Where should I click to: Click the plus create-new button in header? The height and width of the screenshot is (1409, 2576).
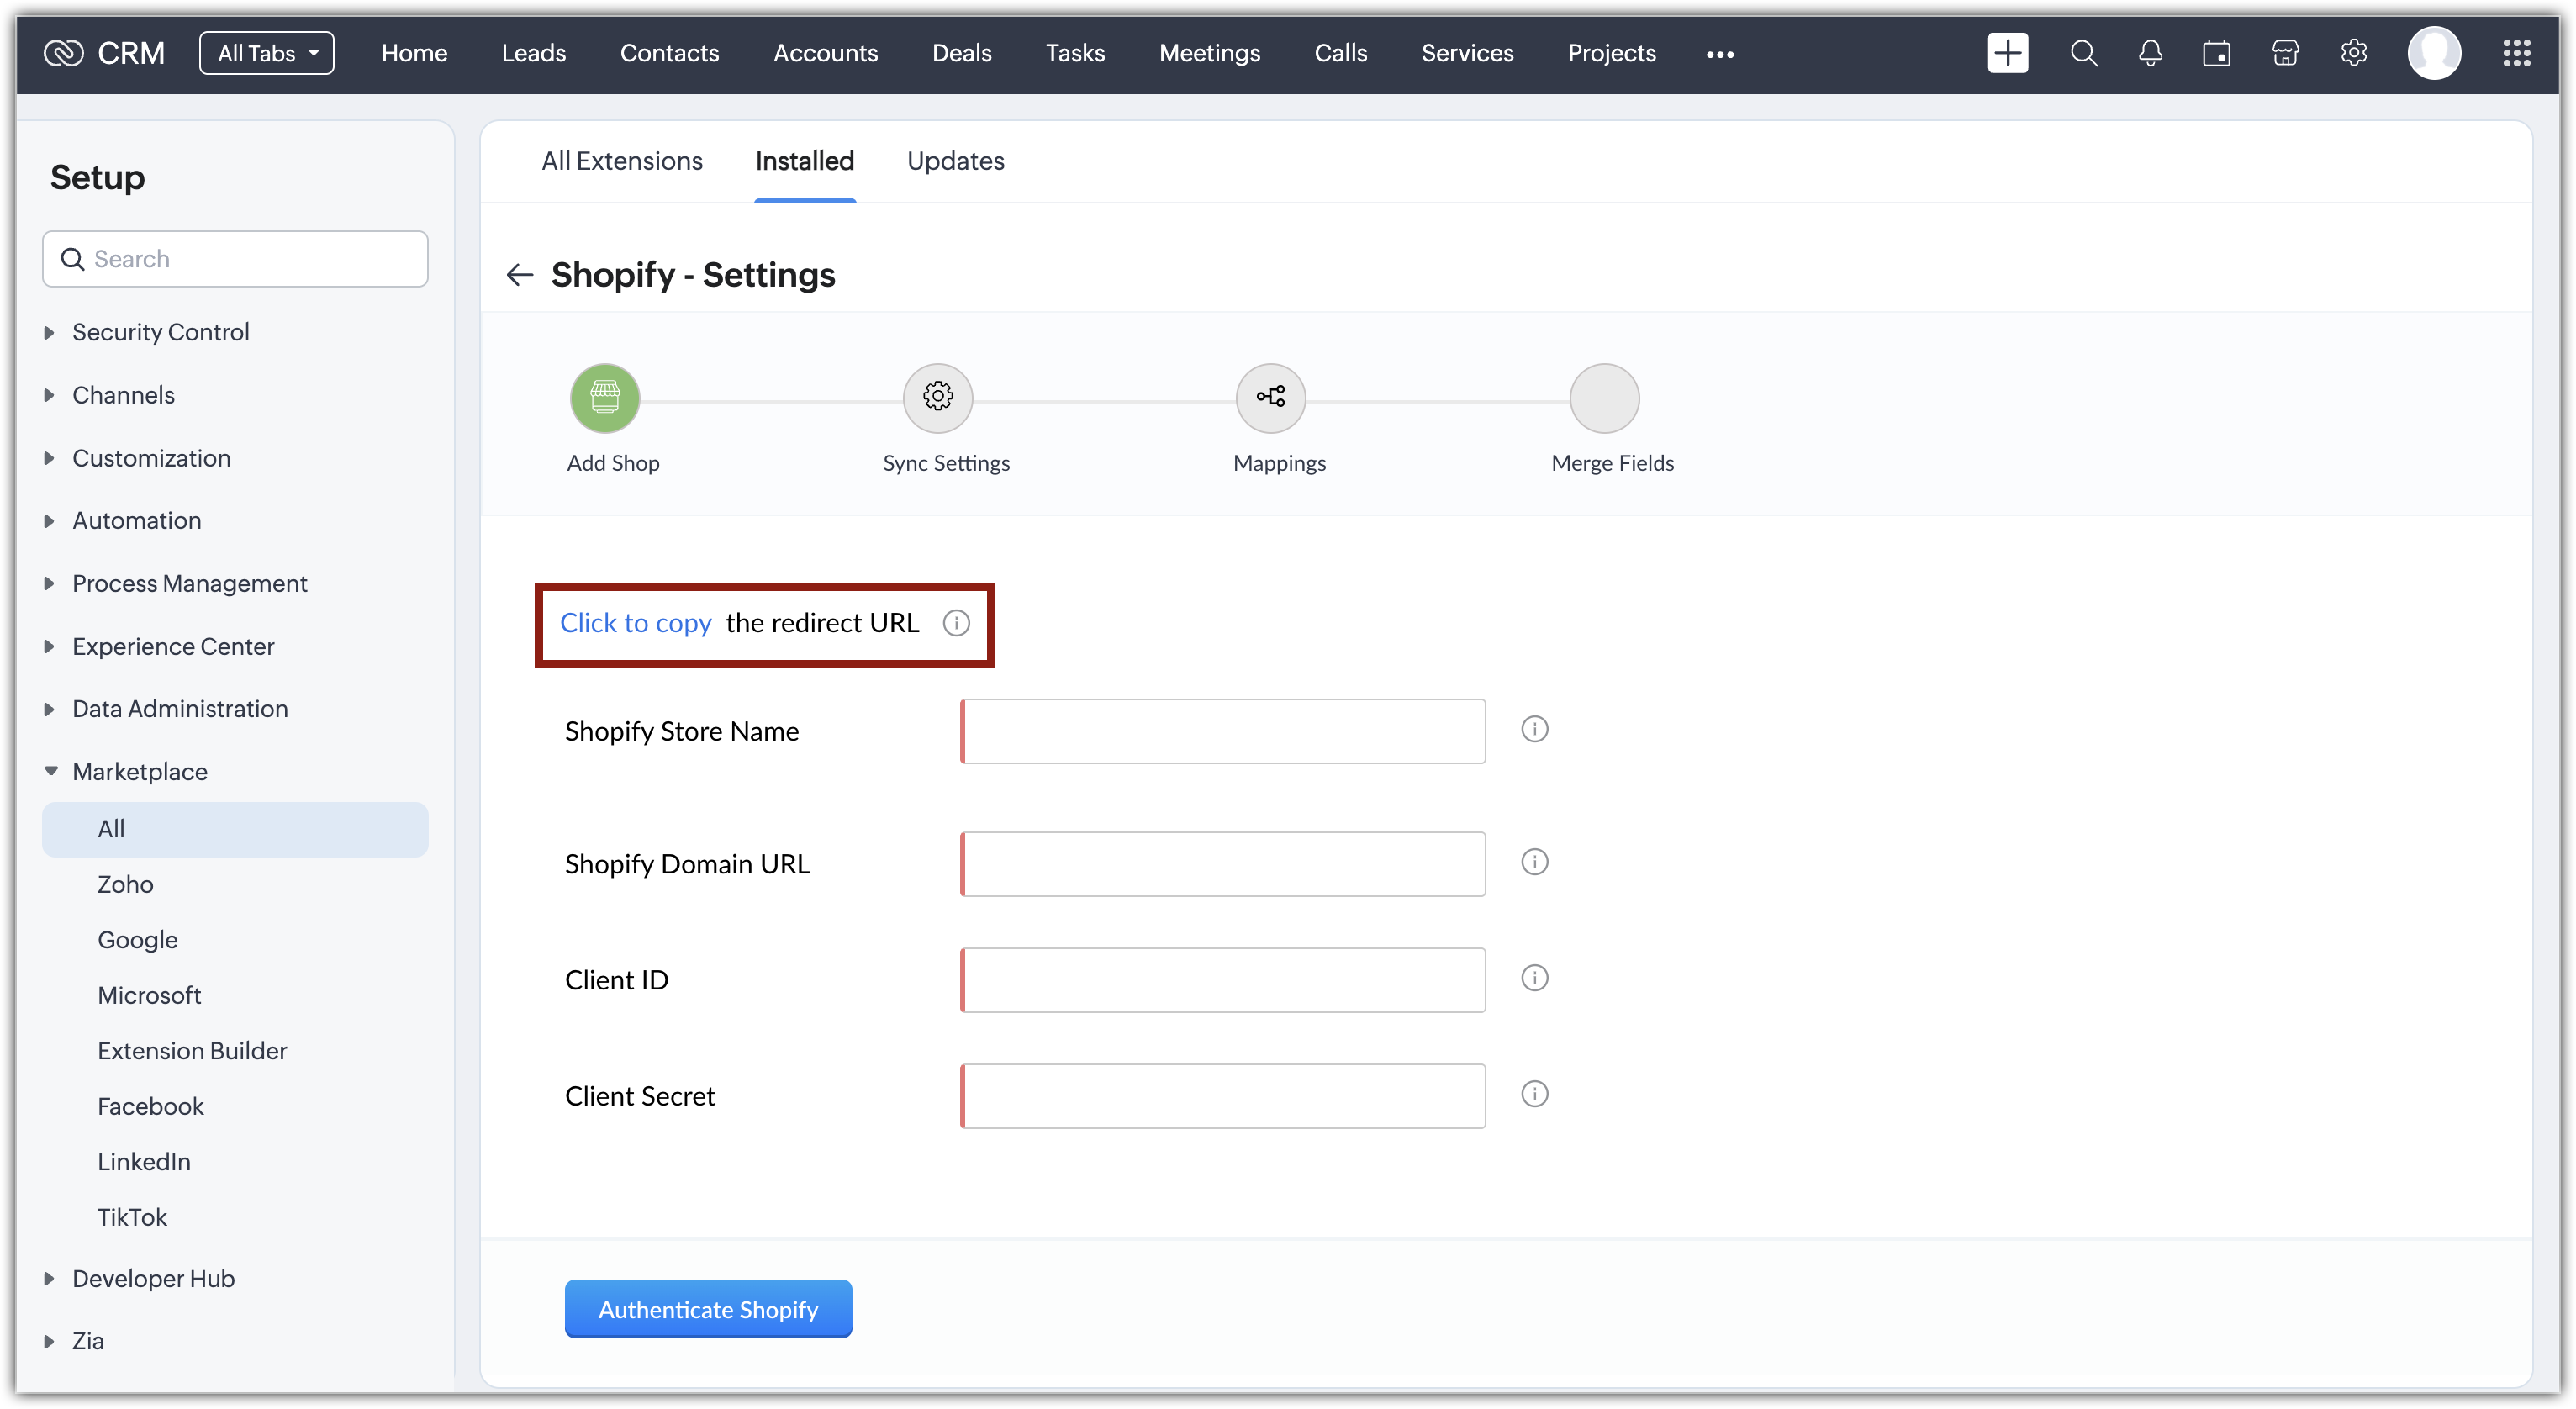2007,53
